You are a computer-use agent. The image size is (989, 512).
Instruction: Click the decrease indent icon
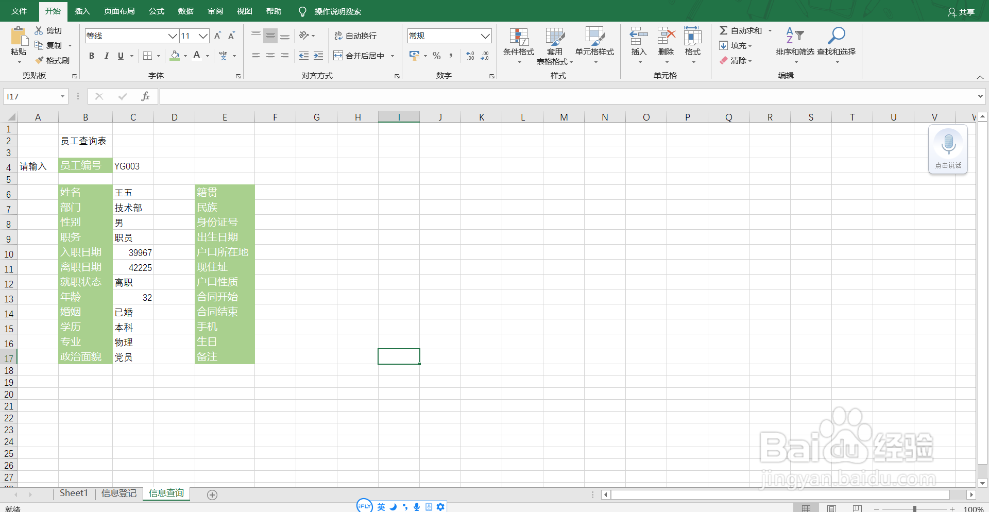(x=304, y=56)
